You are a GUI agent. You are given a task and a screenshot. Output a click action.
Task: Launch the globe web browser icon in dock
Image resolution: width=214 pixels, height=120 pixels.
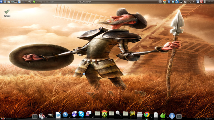click(x=74, y=114)
